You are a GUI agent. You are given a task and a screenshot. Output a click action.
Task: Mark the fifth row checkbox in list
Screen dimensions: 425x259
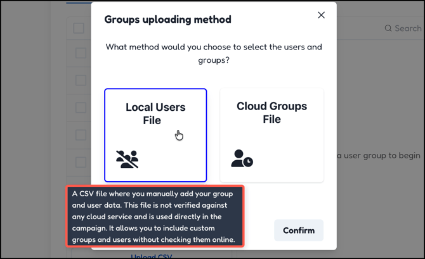point(81,161)
